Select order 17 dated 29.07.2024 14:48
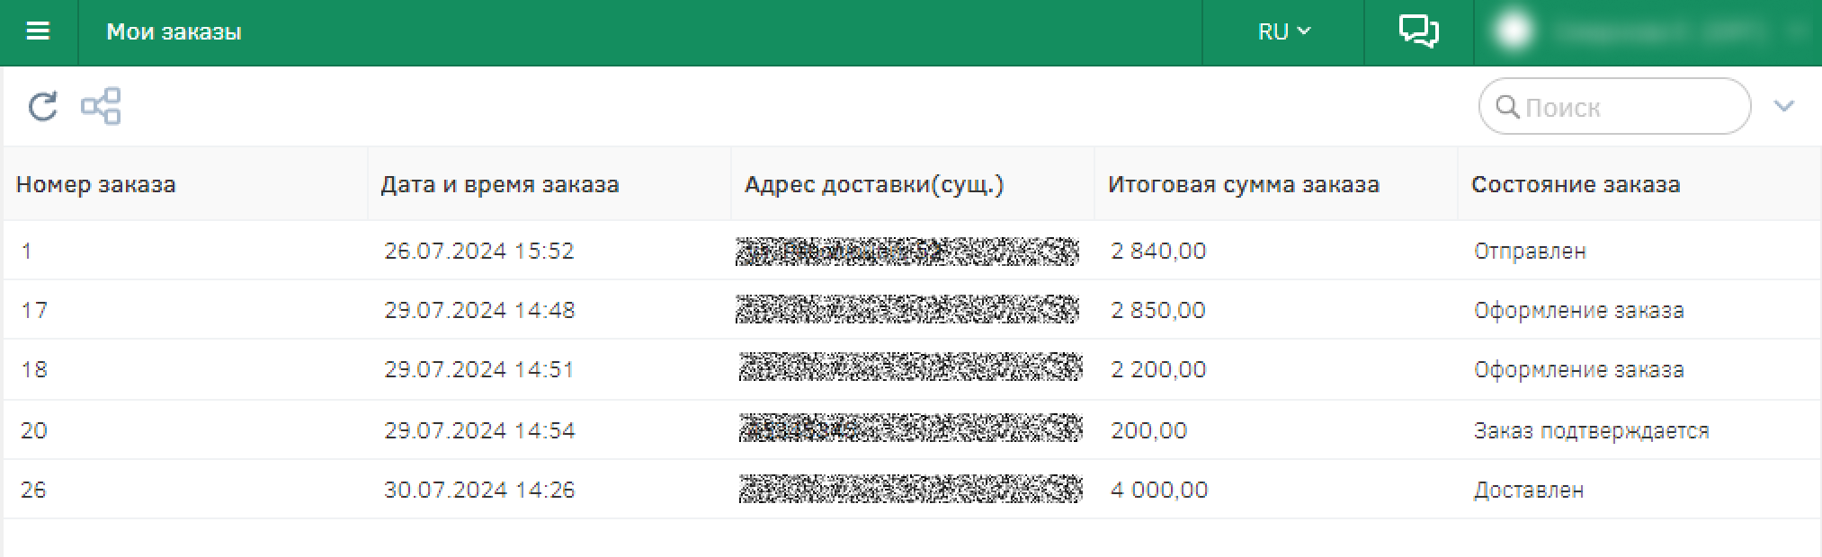 [x=478, y=311]
